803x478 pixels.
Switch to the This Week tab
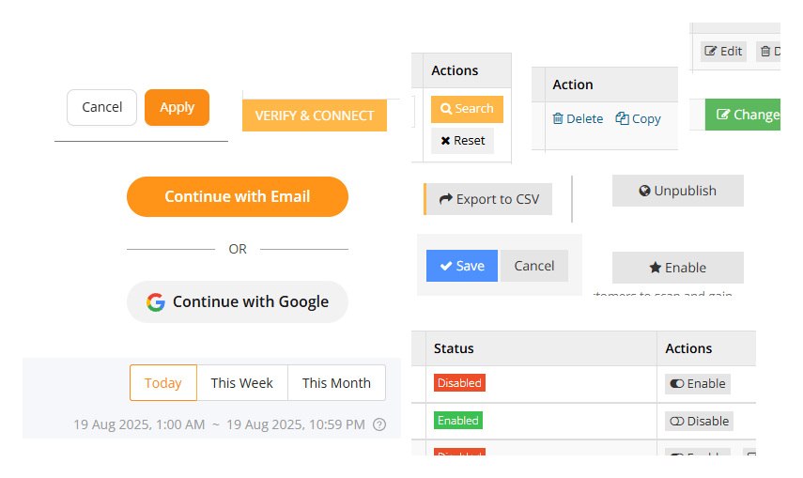pyautogui.click(x=241, y=383)
